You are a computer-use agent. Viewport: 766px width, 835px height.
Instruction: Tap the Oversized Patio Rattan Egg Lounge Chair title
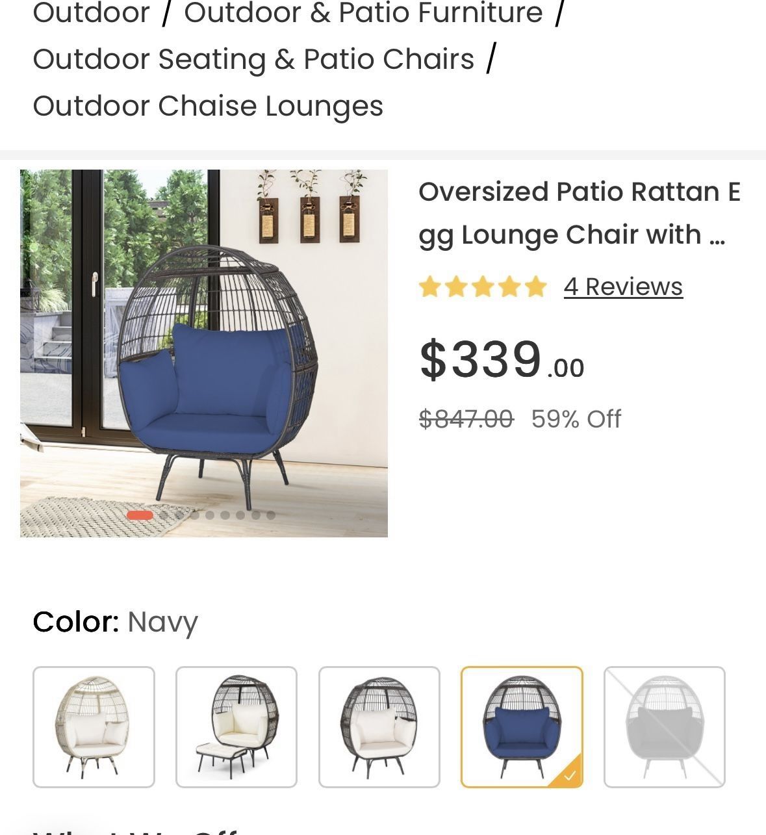click(x=579, y=213)
